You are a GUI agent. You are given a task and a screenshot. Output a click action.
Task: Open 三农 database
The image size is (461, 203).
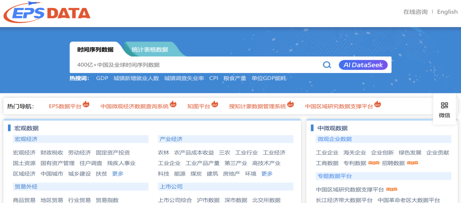(x=225, y=153)
